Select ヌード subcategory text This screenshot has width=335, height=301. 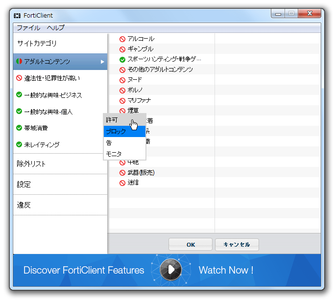[x=135, y=80]
